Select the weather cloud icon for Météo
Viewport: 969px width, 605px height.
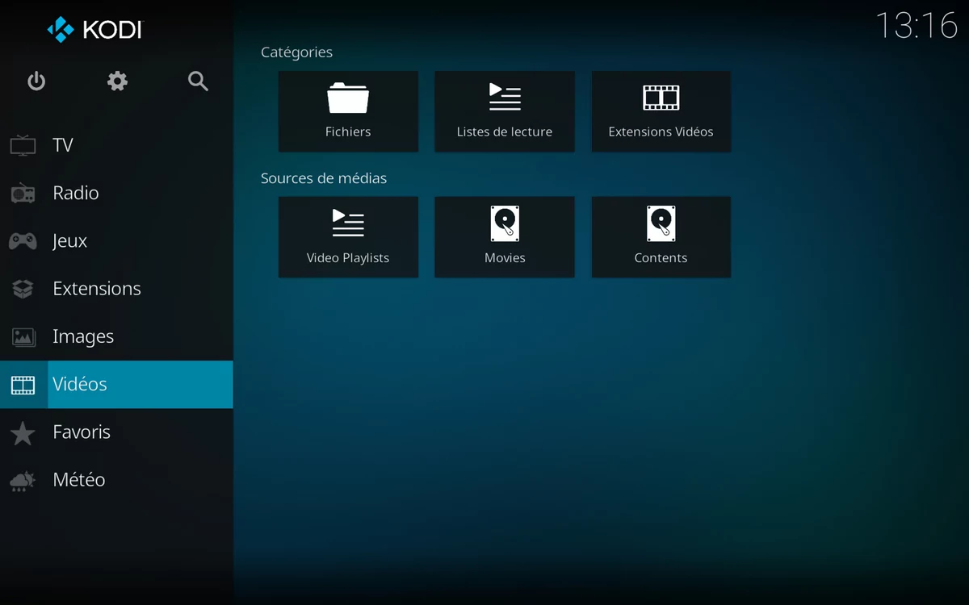coord(23,481)
